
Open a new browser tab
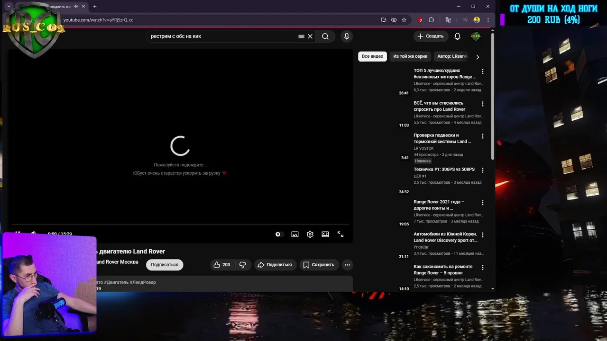pyautogui.click(x=94, y=6)
